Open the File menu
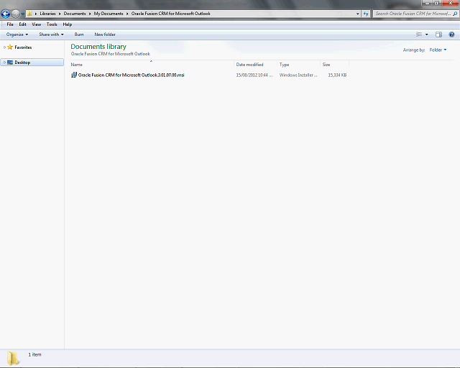 tap(10, 24)
